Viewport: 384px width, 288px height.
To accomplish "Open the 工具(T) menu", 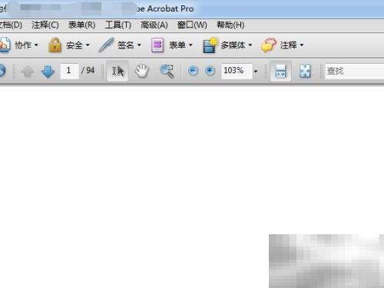I will (x=118, y=25).
